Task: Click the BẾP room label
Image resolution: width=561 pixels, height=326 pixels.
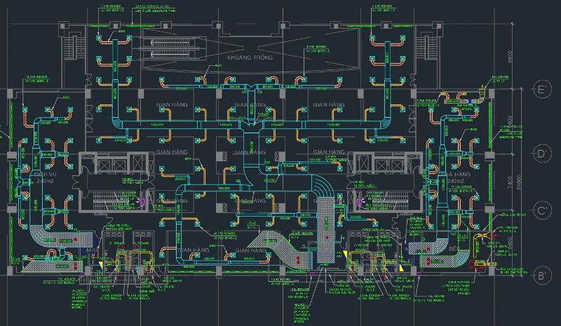Action: (x=454, y=248)
